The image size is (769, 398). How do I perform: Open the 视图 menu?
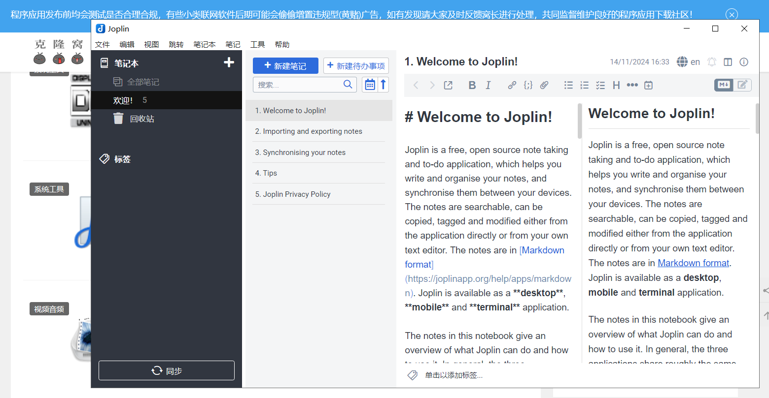[x=151, y=44]
